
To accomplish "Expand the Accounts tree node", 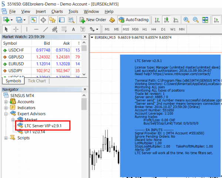I will (x=6, y=102).
